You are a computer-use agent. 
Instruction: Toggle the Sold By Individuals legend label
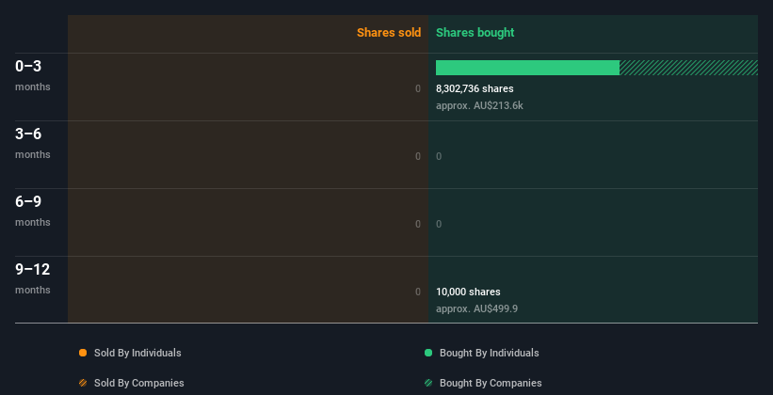(x=137, y=353)
